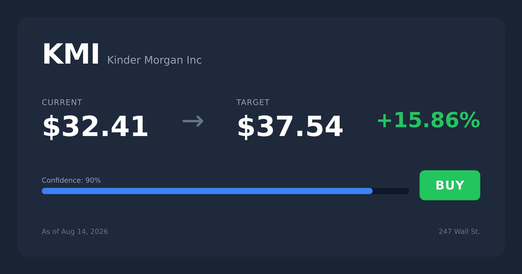Screen dimensions: 522x274
Task: Select the KMI ticker symbol
Action: tap(71, 54)
